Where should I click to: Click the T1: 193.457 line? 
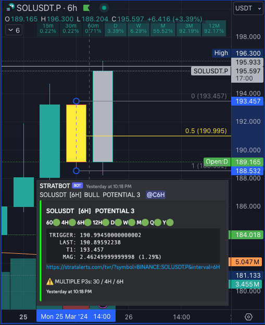pyautogui.click(x=85, y=250)
